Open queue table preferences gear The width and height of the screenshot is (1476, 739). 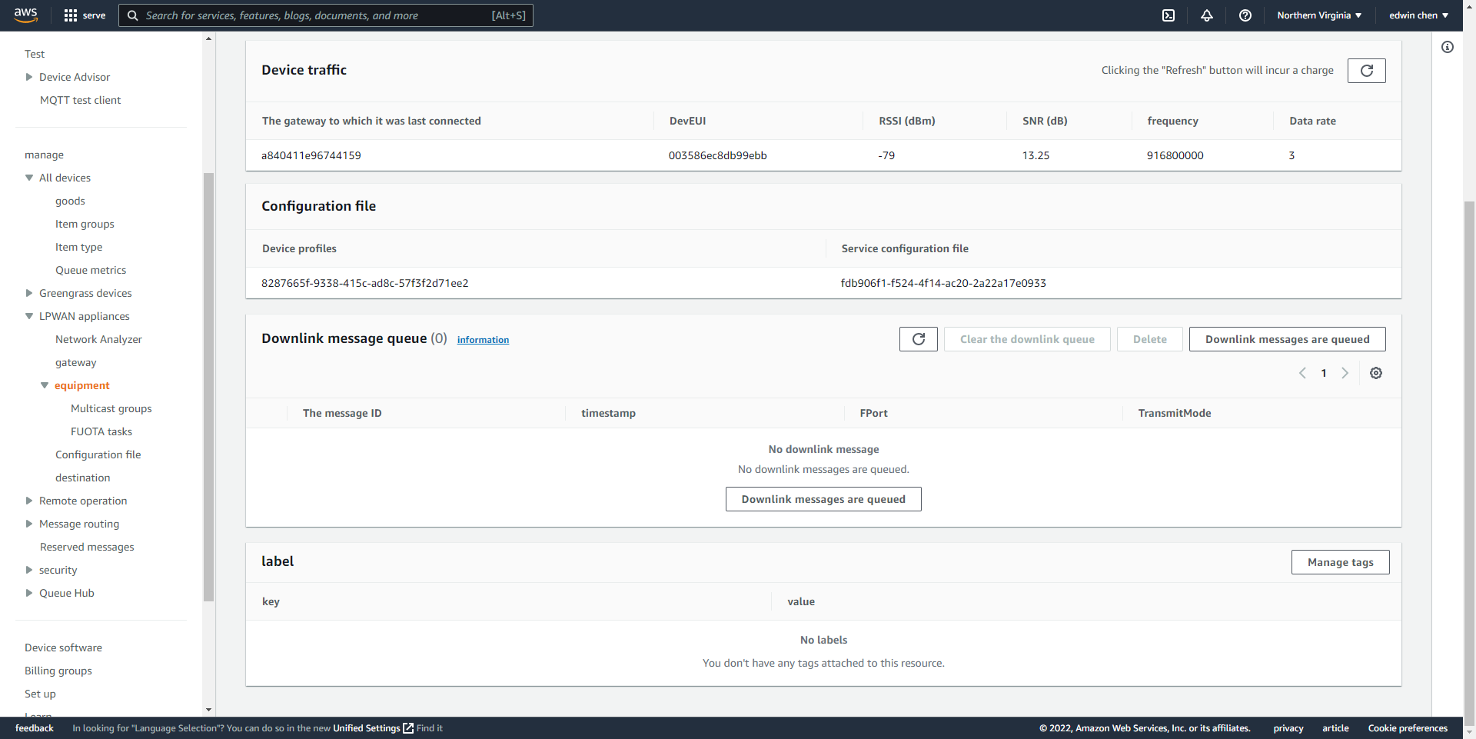[x=1376, y=373]
